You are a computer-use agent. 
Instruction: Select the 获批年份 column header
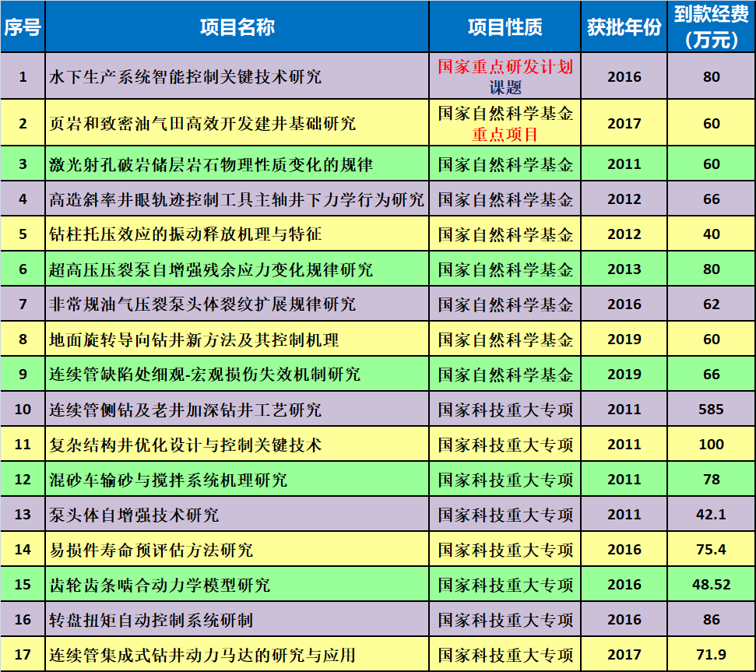click(x=624, y=27)
